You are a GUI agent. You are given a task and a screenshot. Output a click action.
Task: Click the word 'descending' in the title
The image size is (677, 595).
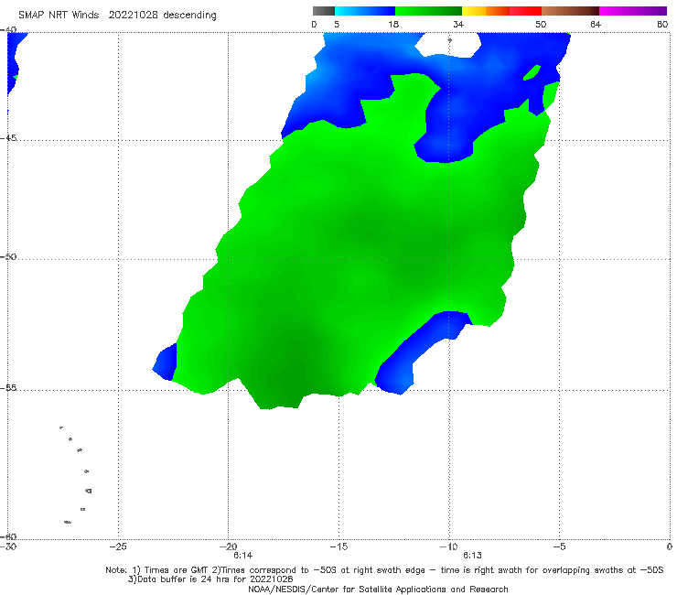[x=189, y=16]
